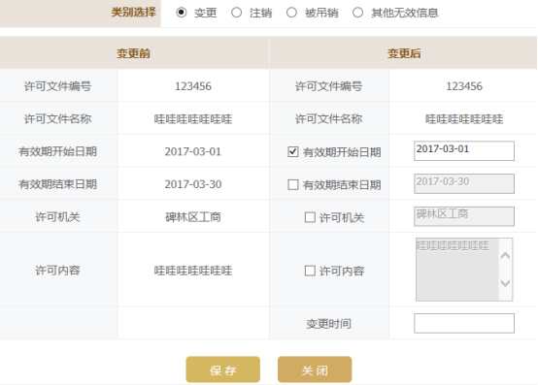Close the dialog with 关闭
This screenshot has width=538, height=385.
click(x=315, y=369)
